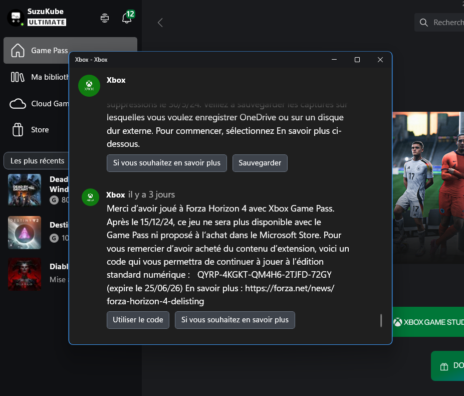Click the Game Pass home icon
464x396 pixels.
point(18,50)
